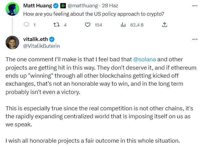Click the Matt Huang display name

pos(38,6)
